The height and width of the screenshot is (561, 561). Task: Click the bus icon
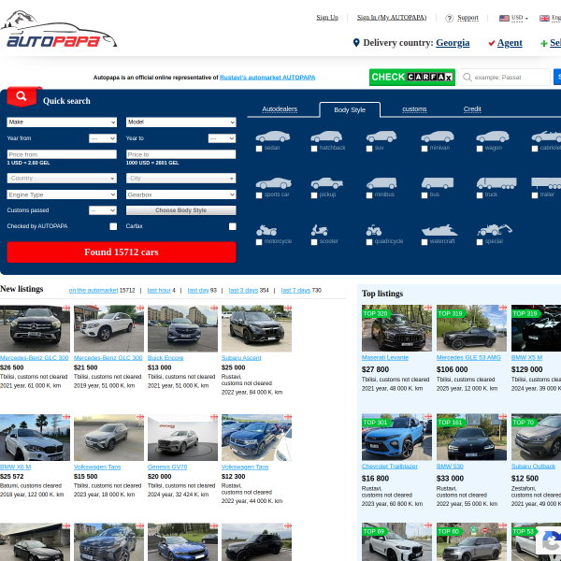pyautogui.click(x=438, y=183)
